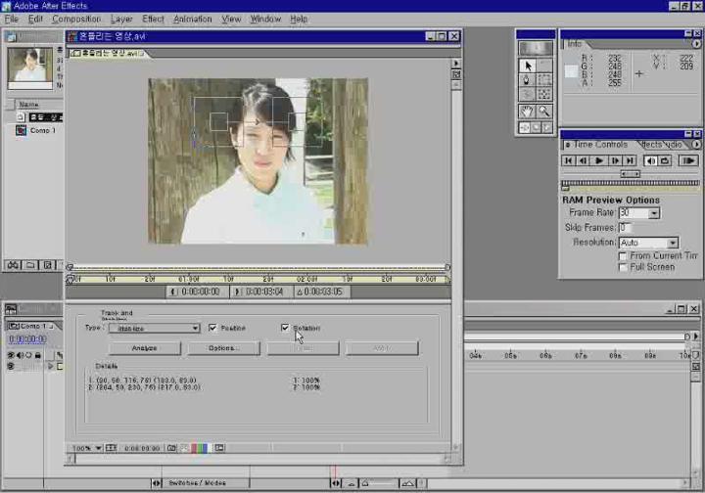Click Comp 1 item icon in Project

[x=22, y=130]
